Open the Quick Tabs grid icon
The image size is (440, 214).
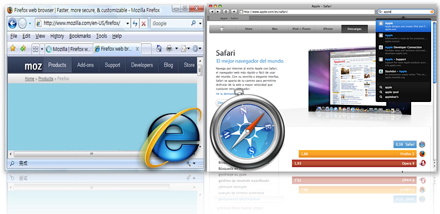click(35, 50)
